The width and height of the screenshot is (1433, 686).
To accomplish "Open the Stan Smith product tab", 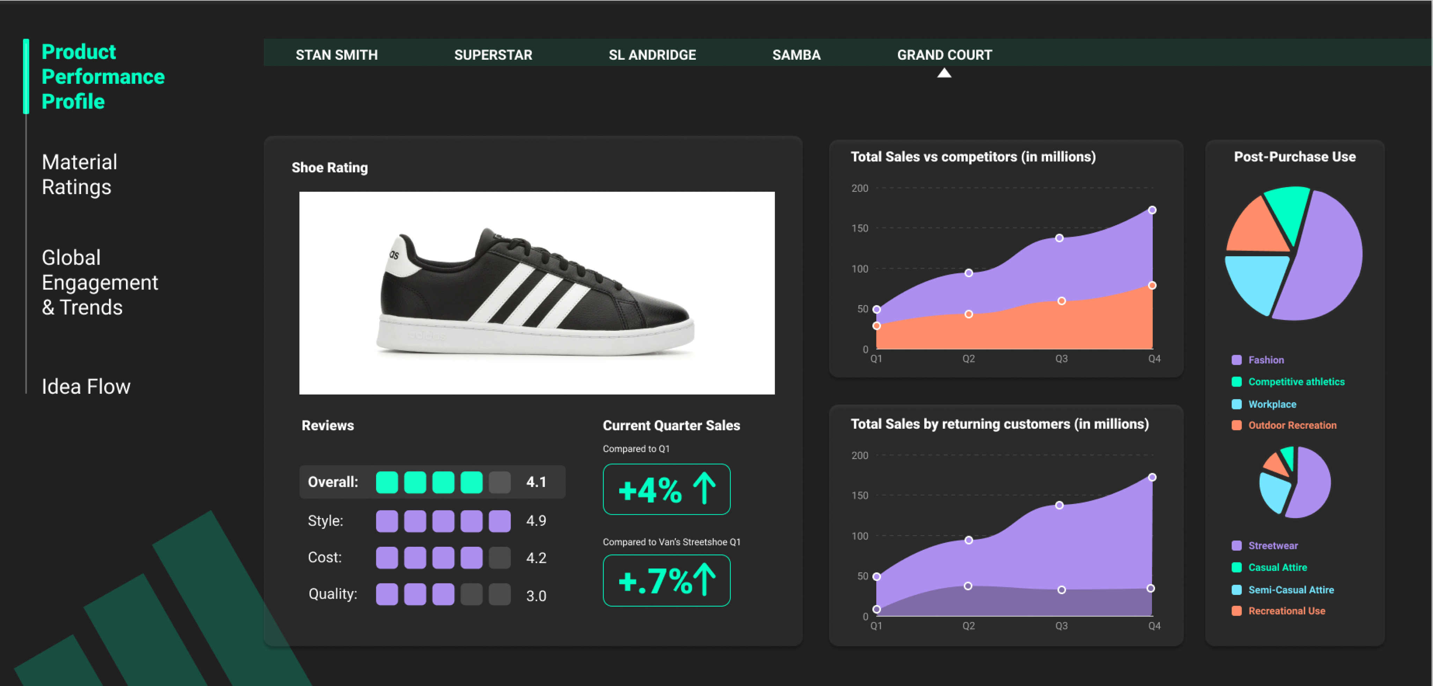I will click(337, 54).
